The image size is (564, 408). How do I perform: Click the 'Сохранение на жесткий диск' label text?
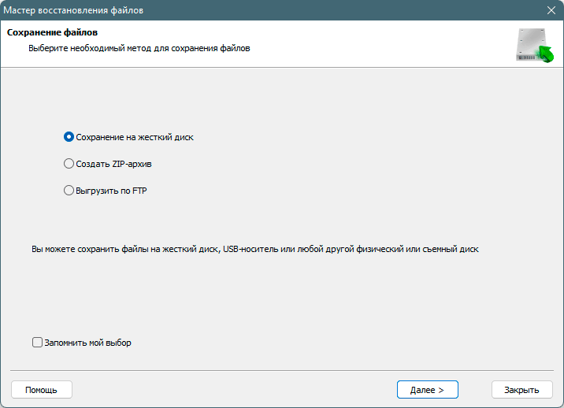coord(135,137)
